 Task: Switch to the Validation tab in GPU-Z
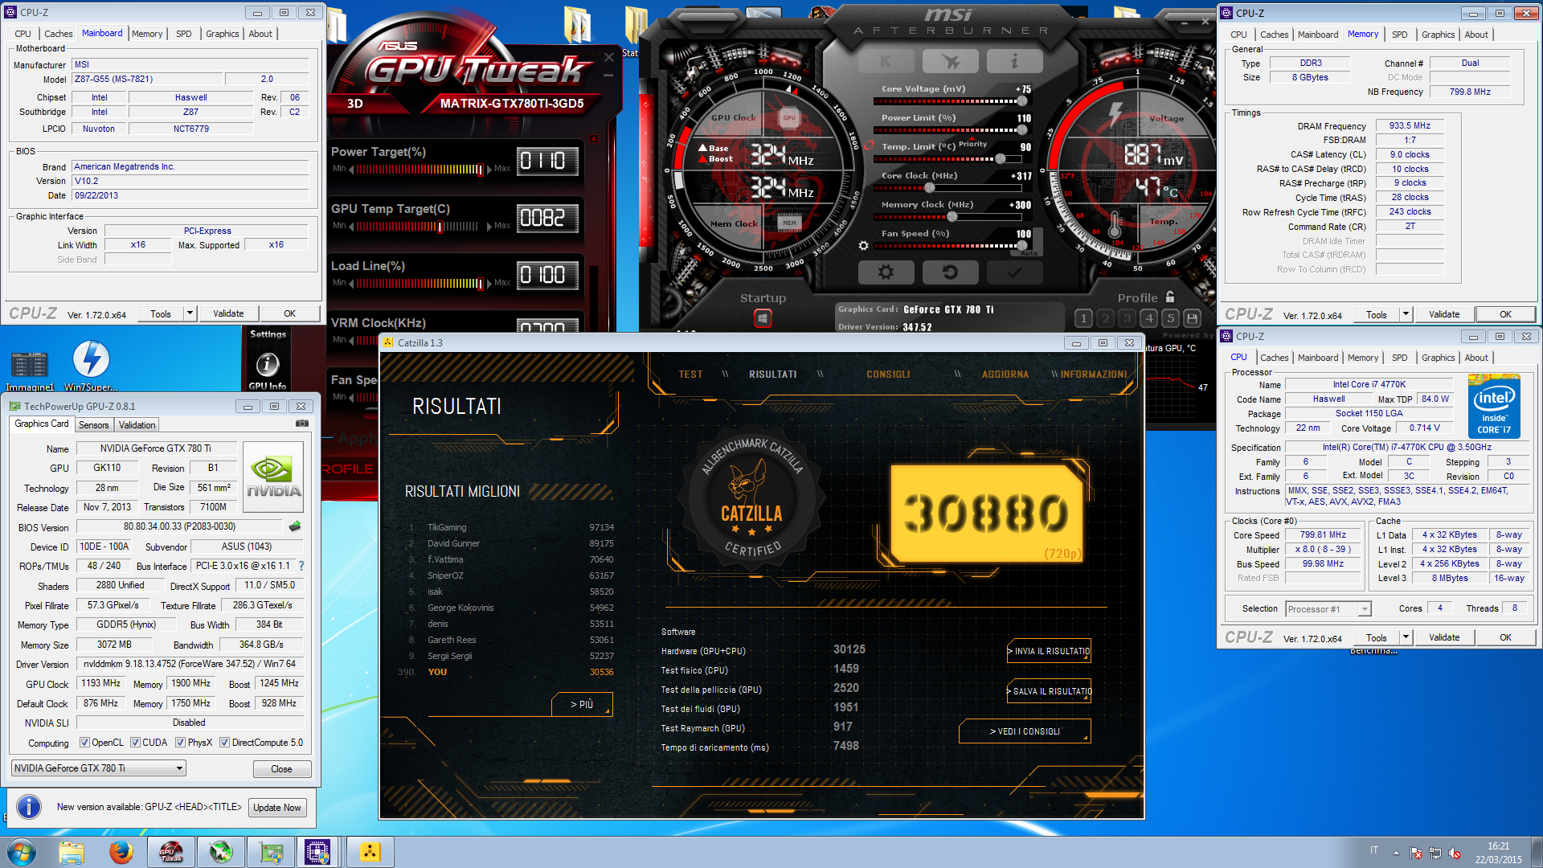pos(137,425)
